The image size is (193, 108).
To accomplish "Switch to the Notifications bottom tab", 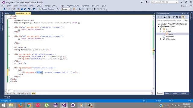I will click(185, 93).
